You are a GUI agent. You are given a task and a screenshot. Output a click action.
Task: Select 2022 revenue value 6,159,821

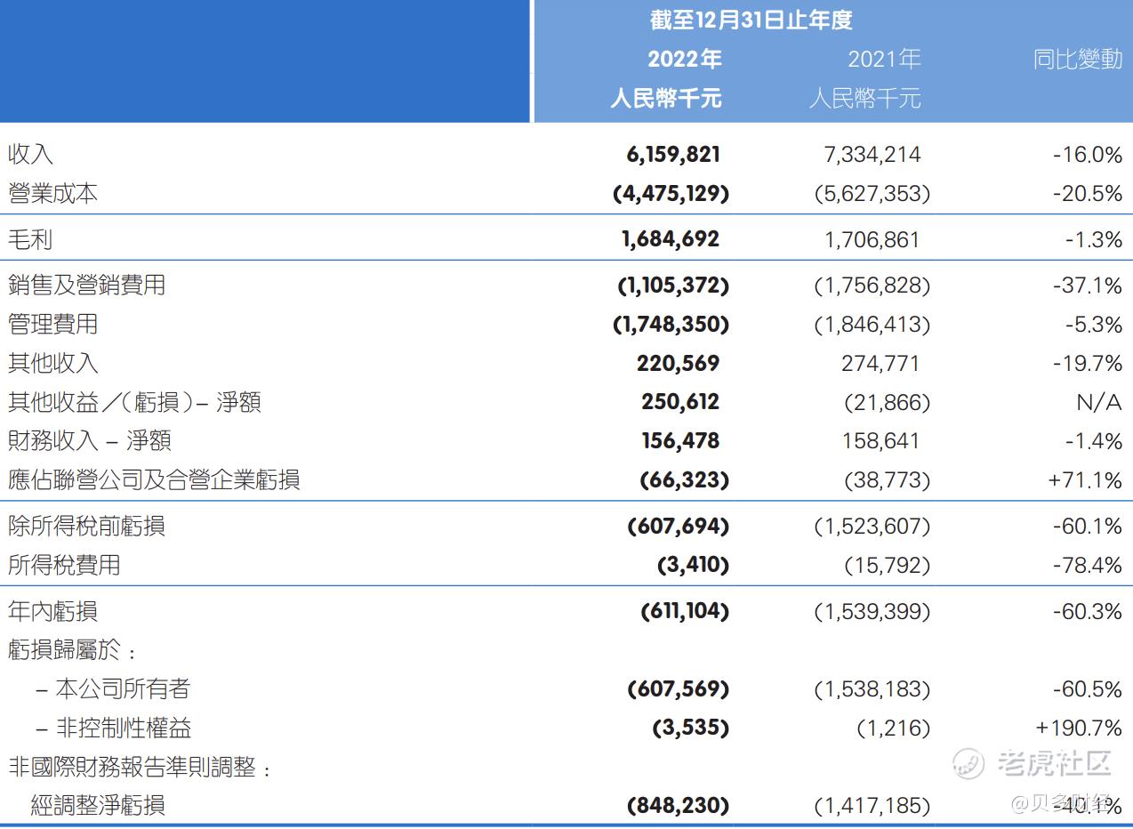673,154
